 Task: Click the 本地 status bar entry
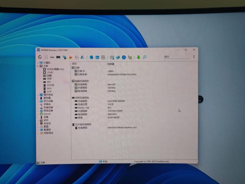tap(103, 162)
